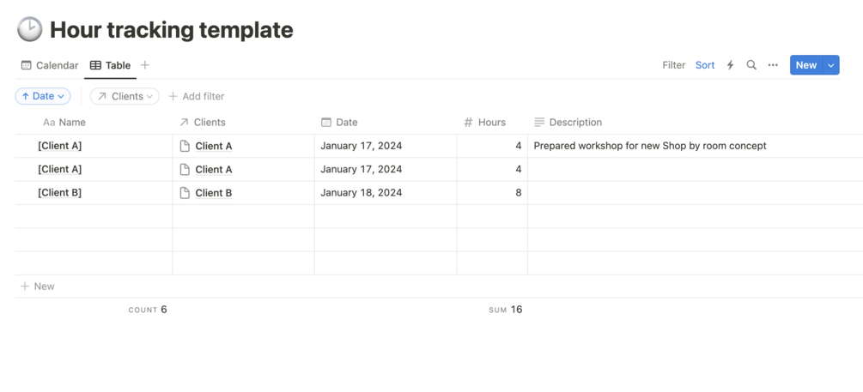Screen dimensions: 863x392
Task: Open the Filter option in toolbar
Action: pos(673,65)
